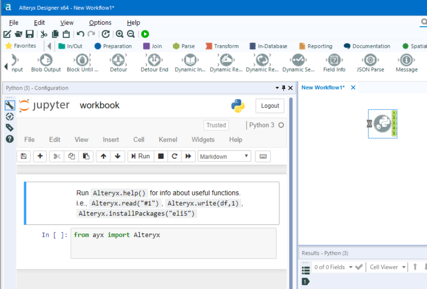427x289 pixels.
Task: Open the Kernel menu in Jupyter
Action: [168, 139]
